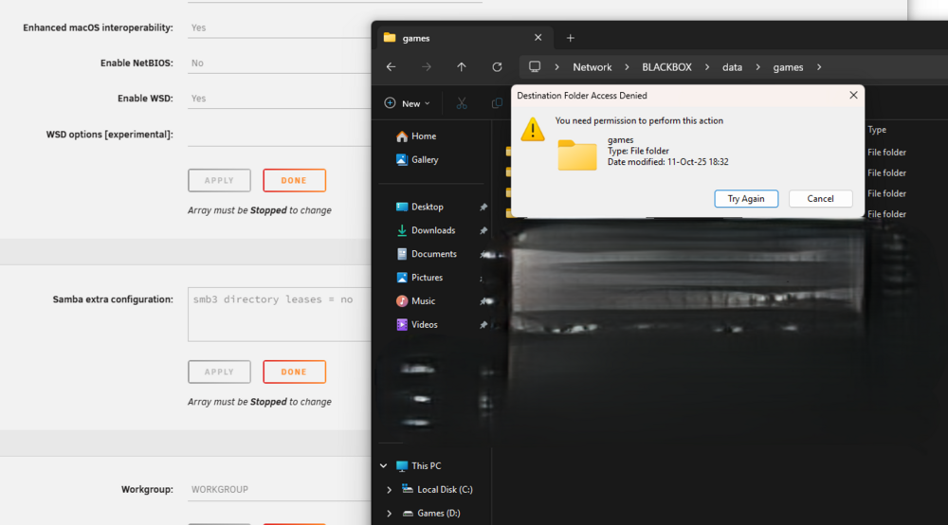Expand chevron after games breadcrumb
Image resolution: width=948 pixels, height=525 pixels.
click(x=819, y=67)
